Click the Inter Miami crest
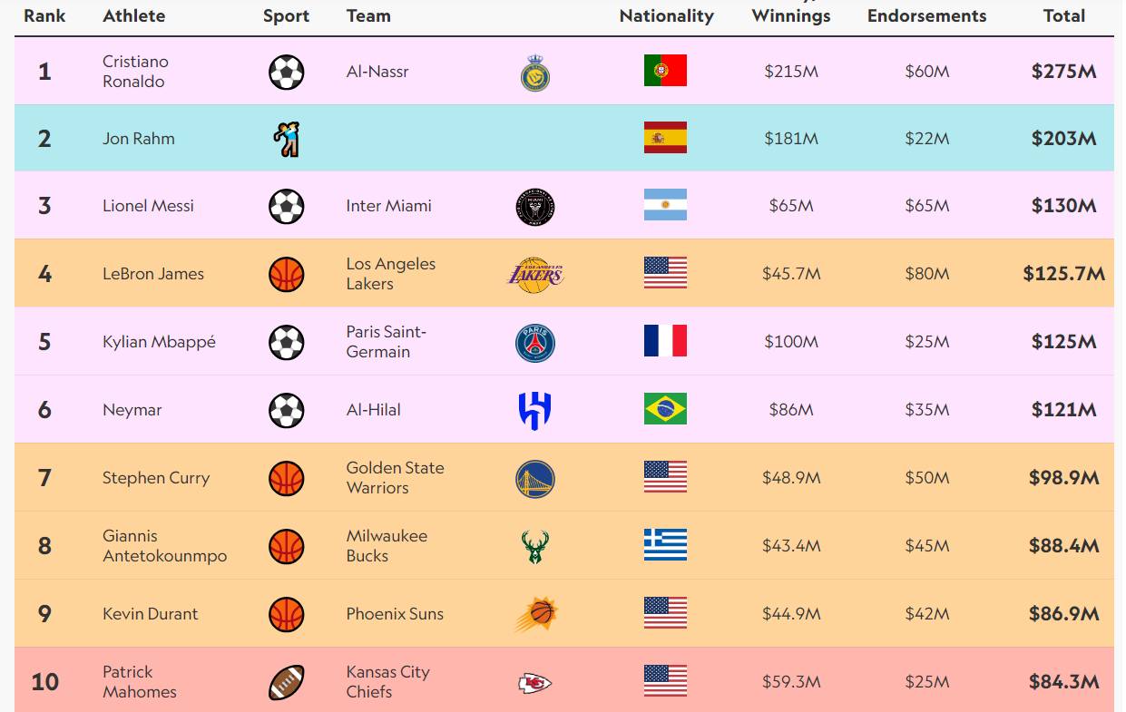This screenshot has width=1126, height=712. click(x=535, y=207)
